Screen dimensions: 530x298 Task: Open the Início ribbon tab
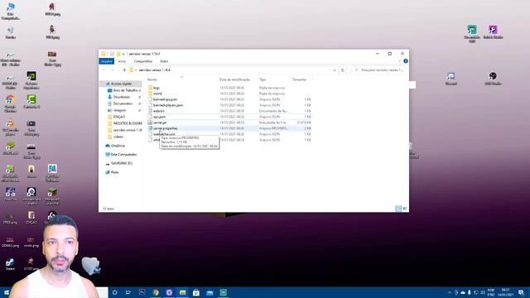pos(122,61)
